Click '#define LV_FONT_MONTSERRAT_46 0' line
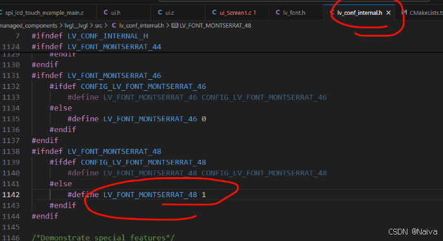The image size is (443, 241). (x=137, y=119)
